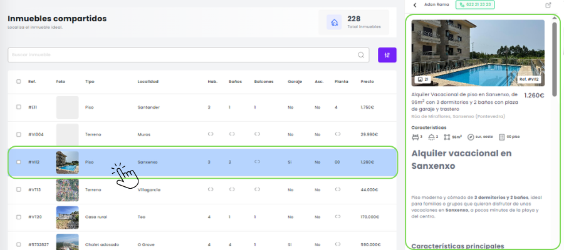Check the box for property #VT13
564x250 pixels.
pyautogui.click(x=19, y=189)
